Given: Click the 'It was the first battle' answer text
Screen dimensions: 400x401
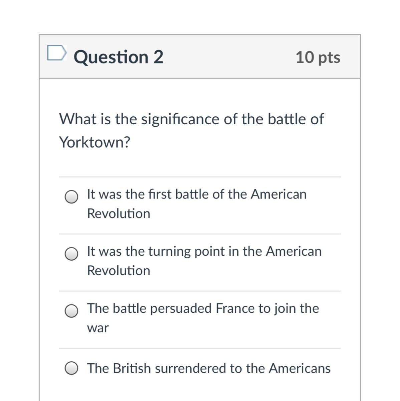Looking at the screenshot, I should [196, 194].
